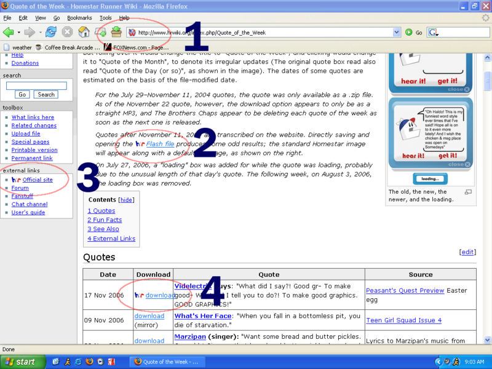Open the Tools menu
This screenshot has width=492, height=369.
(x=105, y=18)
